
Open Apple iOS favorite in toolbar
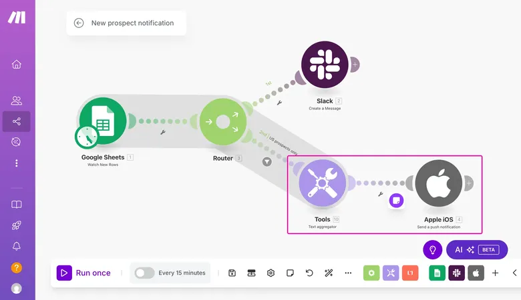(476, 273)
